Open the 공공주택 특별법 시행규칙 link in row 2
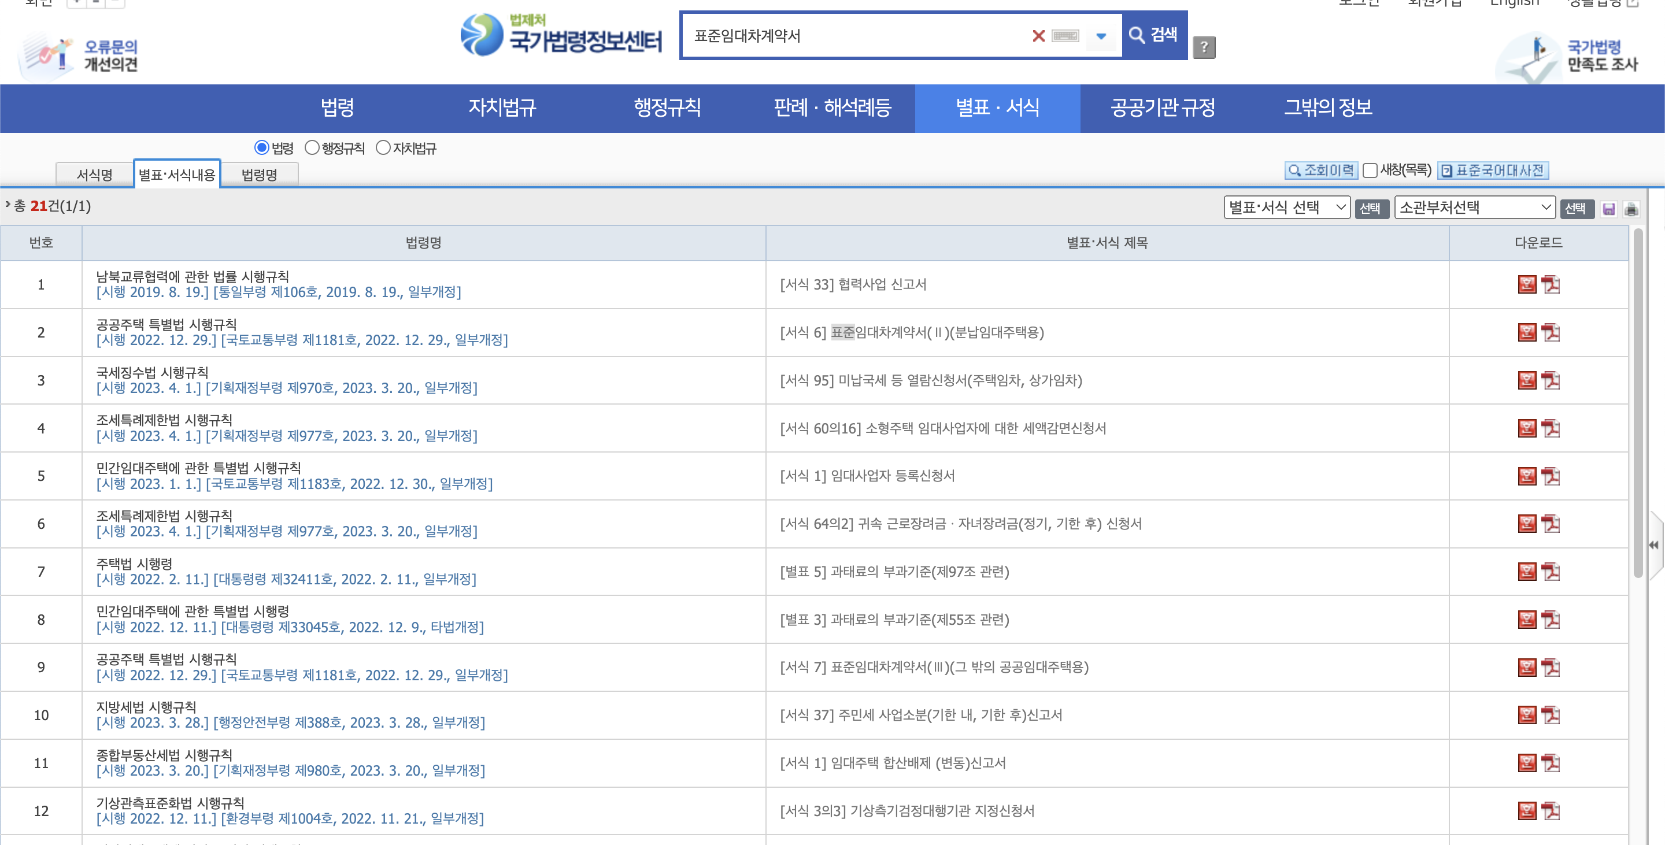 [166, 324]
